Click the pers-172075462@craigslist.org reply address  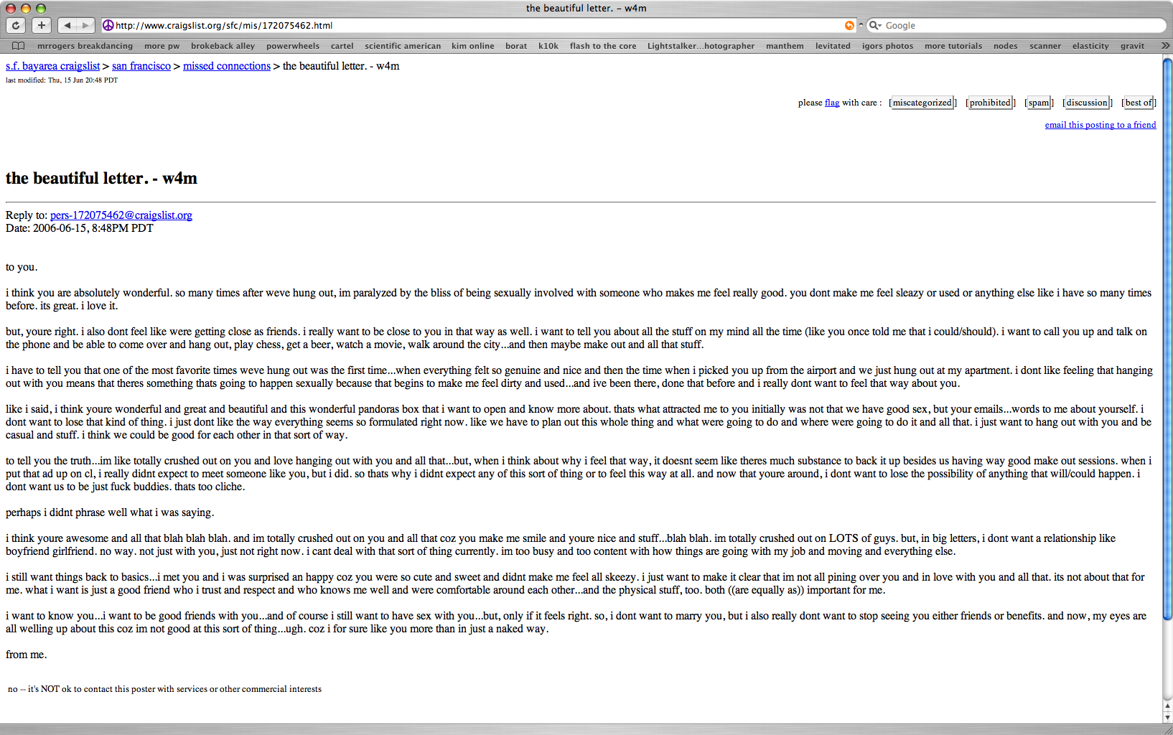pos(121,215)
